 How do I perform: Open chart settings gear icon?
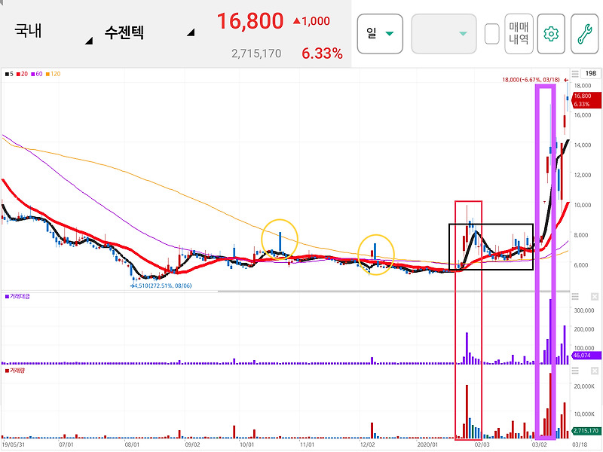pyautogui.click(x=551, y=34)
